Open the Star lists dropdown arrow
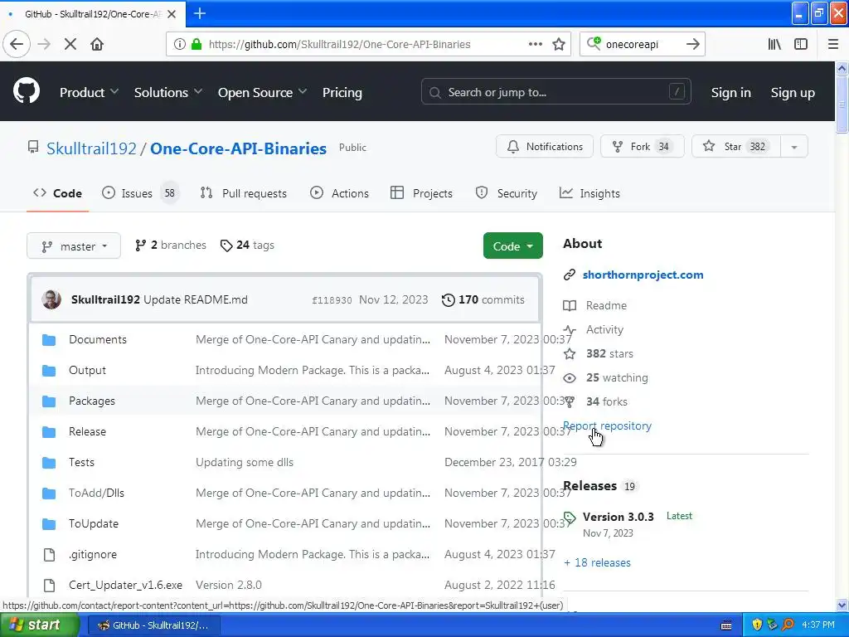 pos(793,147)
